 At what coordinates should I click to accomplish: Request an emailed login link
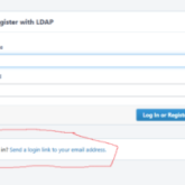(x=58, y=150)
